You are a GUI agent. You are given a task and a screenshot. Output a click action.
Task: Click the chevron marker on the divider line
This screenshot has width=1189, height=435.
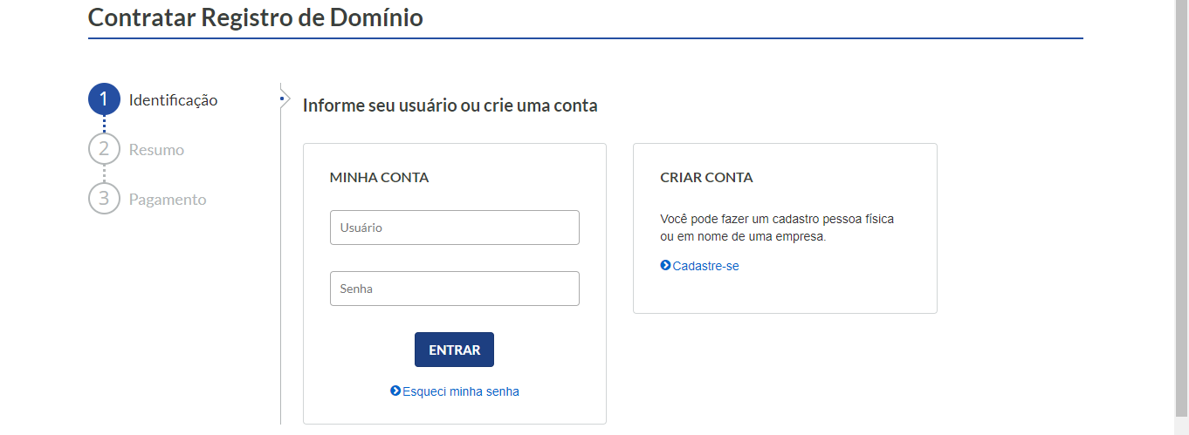284,99
